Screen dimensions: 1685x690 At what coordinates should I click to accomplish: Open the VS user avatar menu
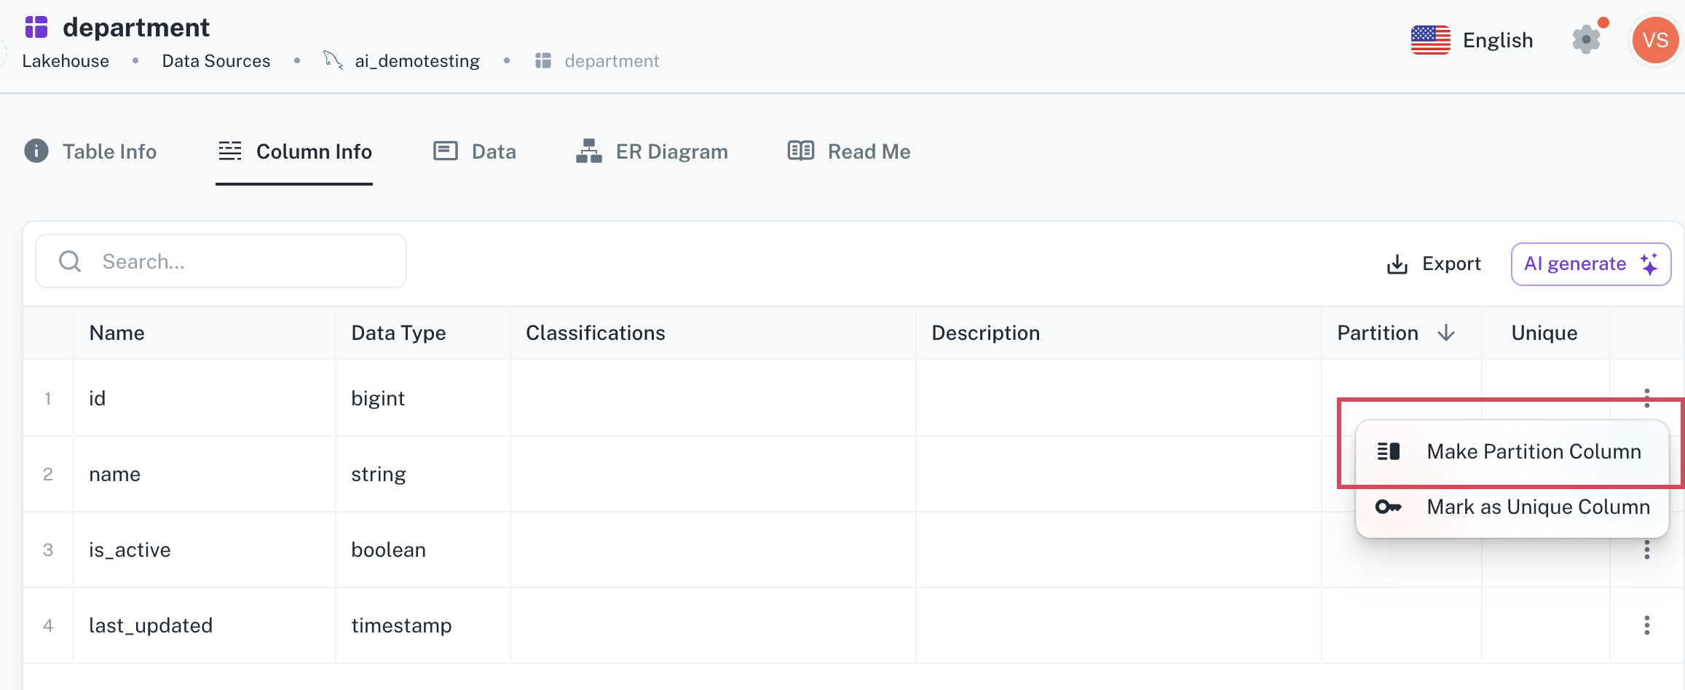tap(1655, 40)
